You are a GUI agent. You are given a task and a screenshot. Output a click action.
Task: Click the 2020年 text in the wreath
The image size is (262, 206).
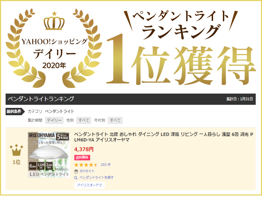pyautogui.click(x=54, y=66)
